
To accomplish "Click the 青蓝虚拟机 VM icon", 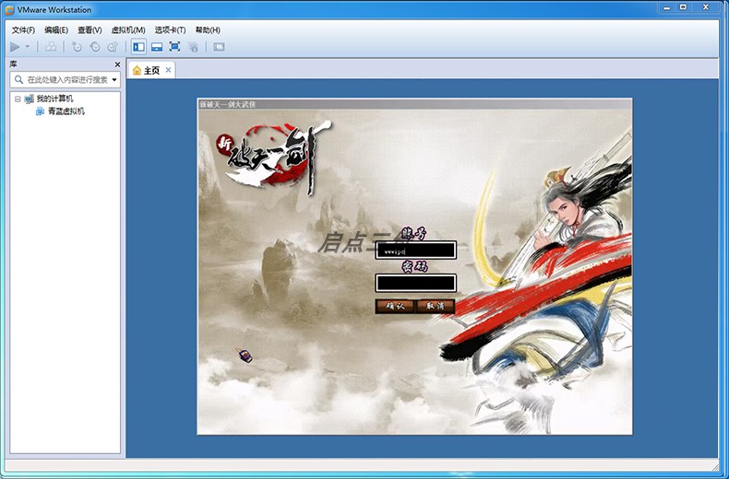I will click(40, 111).
